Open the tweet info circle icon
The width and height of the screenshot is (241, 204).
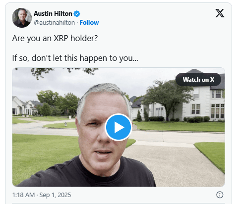click(x=220, y=195)
